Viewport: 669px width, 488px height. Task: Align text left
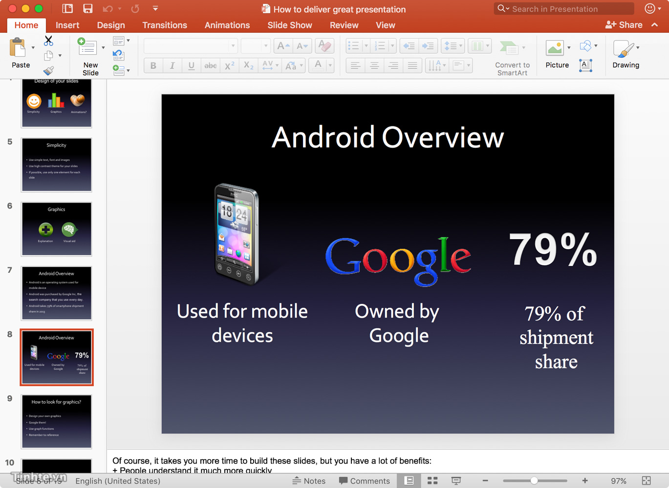click(x=355, y=65)
